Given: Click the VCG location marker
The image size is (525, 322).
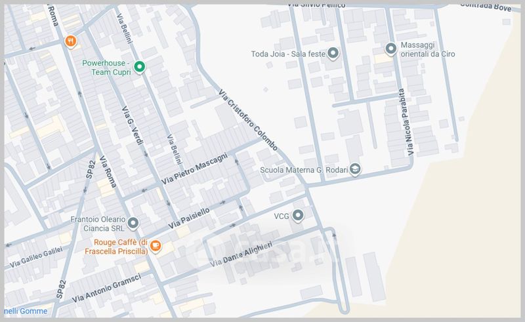Looking at the screenshot, I should [x=299, y=215].
